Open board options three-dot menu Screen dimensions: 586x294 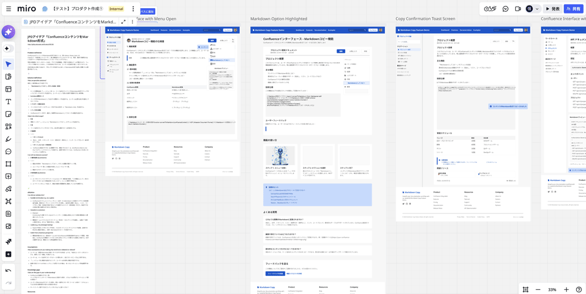click(133, 9)
